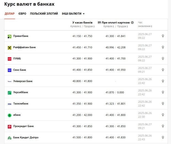Expand the ІНШІ ВАЛЮТИ dropdown
The height and width of the screenshot is (144, 171).
(73, 13)
